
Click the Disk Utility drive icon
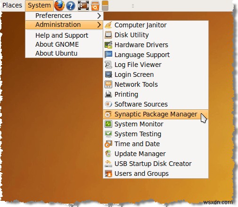point(108,35)
